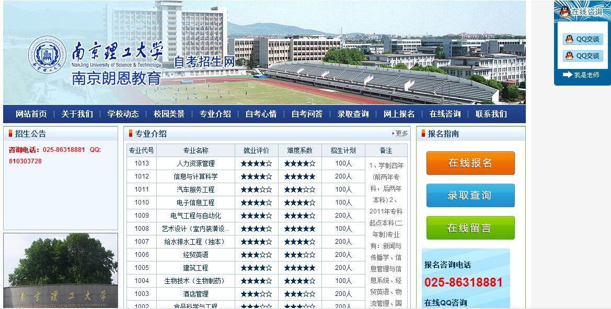The image size is (611, 309).
Task: Click the 200人 plan cell for 1012
Action: pos(343,176)
